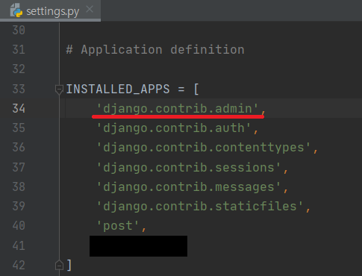Click line number 30 in the gutter

point(19,31)
